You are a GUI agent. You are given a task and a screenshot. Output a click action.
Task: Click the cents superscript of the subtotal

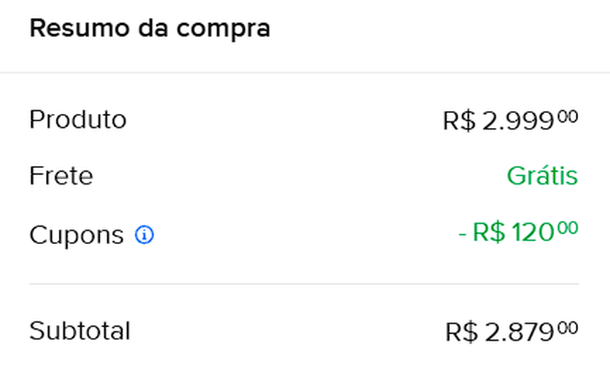568,327
